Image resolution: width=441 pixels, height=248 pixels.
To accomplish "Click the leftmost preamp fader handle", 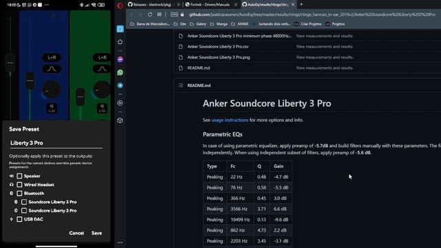I will click(10, 63).
